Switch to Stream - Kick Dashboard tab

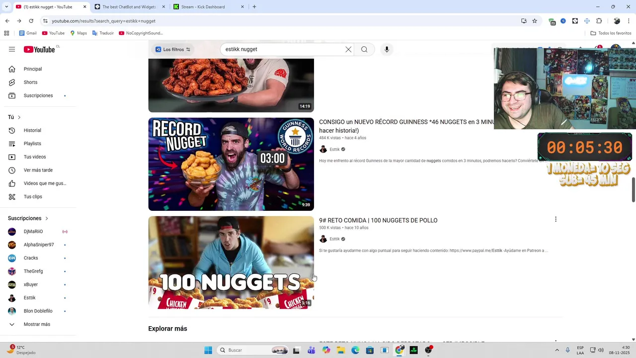point(209,7)
